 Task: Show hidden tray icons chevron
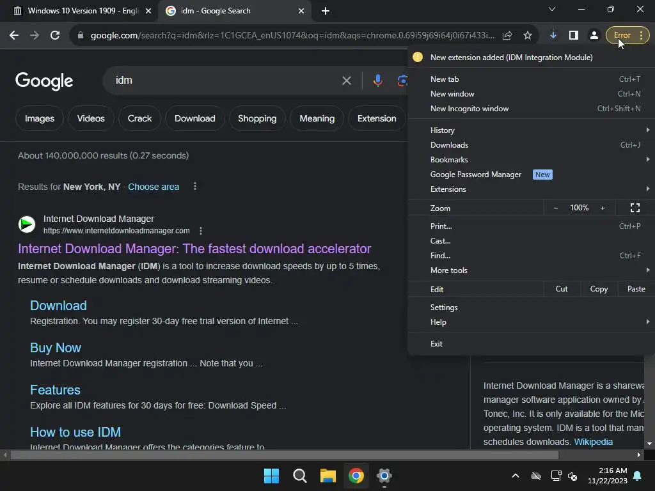tap(516, 476)
